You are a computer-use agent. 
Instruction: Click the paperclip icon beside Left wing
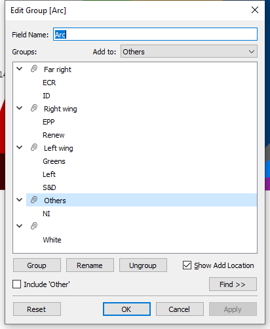(x=34, y=147)
